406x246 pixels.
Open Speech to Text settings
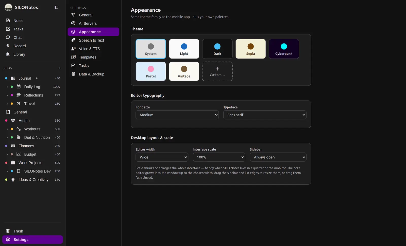[x=93, y=40]
